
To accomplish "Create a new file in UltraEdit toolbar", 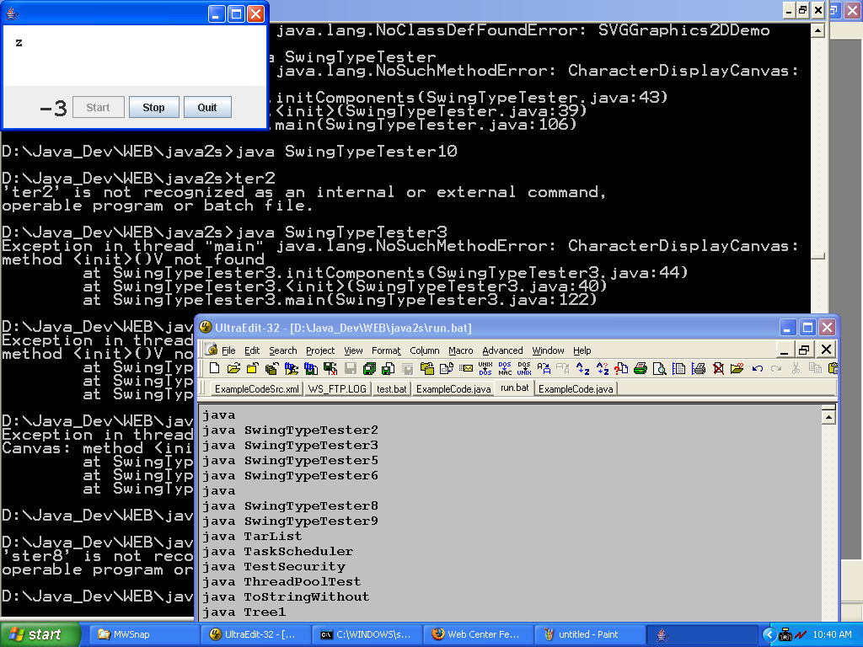I will pos(214,368).
